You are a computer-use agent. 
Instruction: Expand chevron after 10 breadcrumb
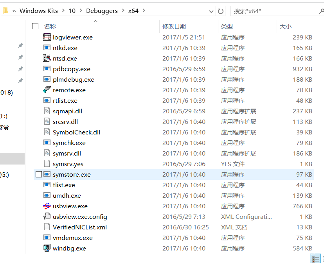(81, 11)
